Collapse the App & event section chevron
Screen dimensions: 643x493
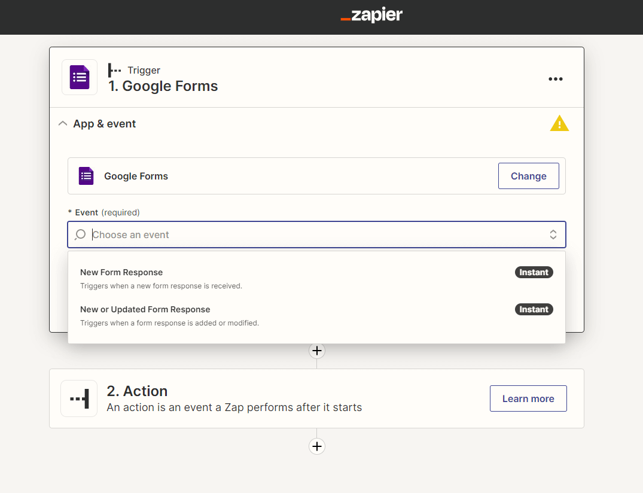(x=63, y=123)
